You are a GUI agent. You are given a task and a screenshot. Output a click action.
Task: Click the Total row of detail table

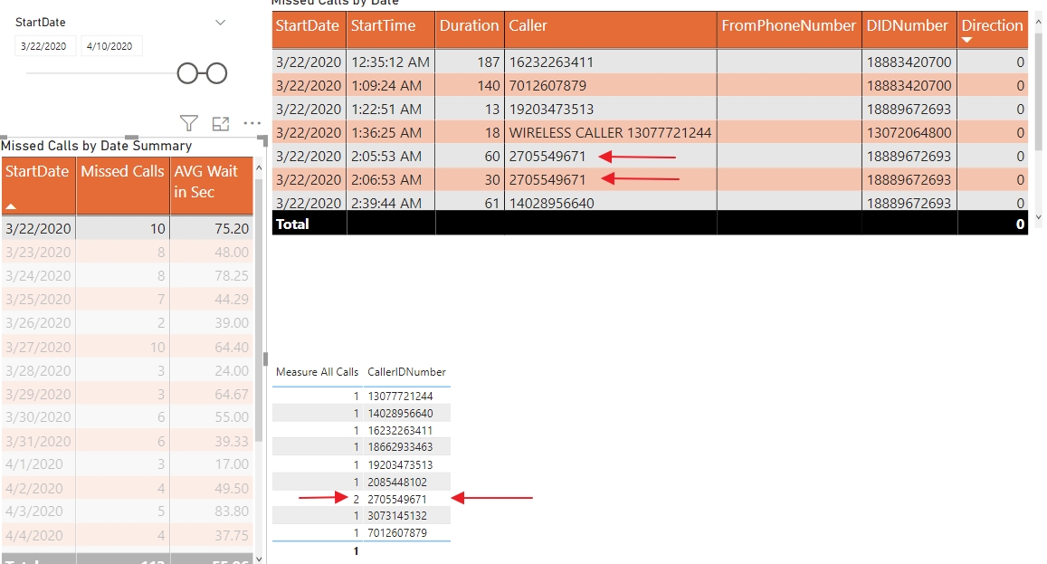pos(650,224)
